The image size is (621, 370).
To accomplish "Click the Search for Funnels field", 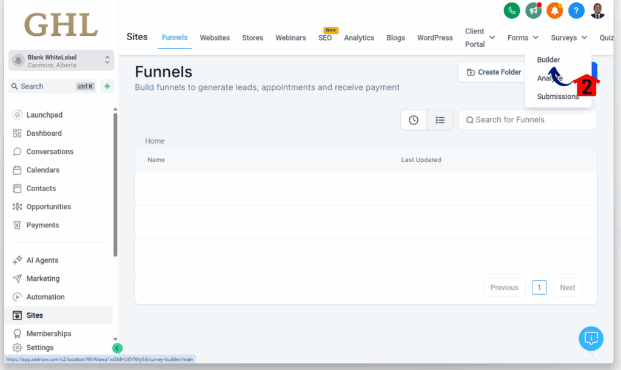I will (528, 120).
